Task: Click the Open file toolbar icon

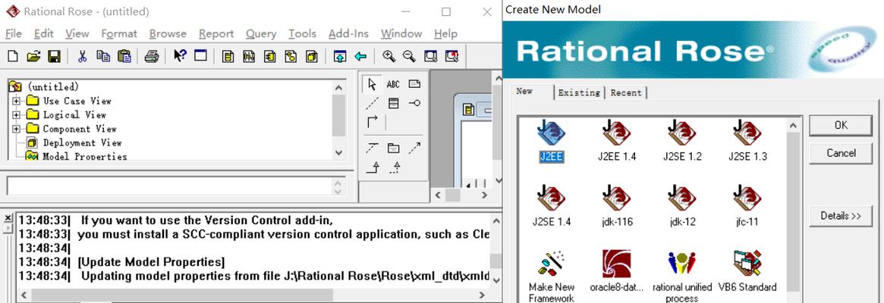Action: point(33,56)
